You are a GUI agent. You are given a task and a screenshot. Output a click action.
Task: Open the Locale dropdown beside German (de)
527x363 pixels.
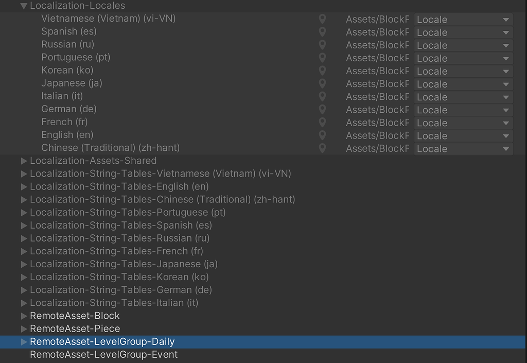pyautogui.click(x=463, y=109)
